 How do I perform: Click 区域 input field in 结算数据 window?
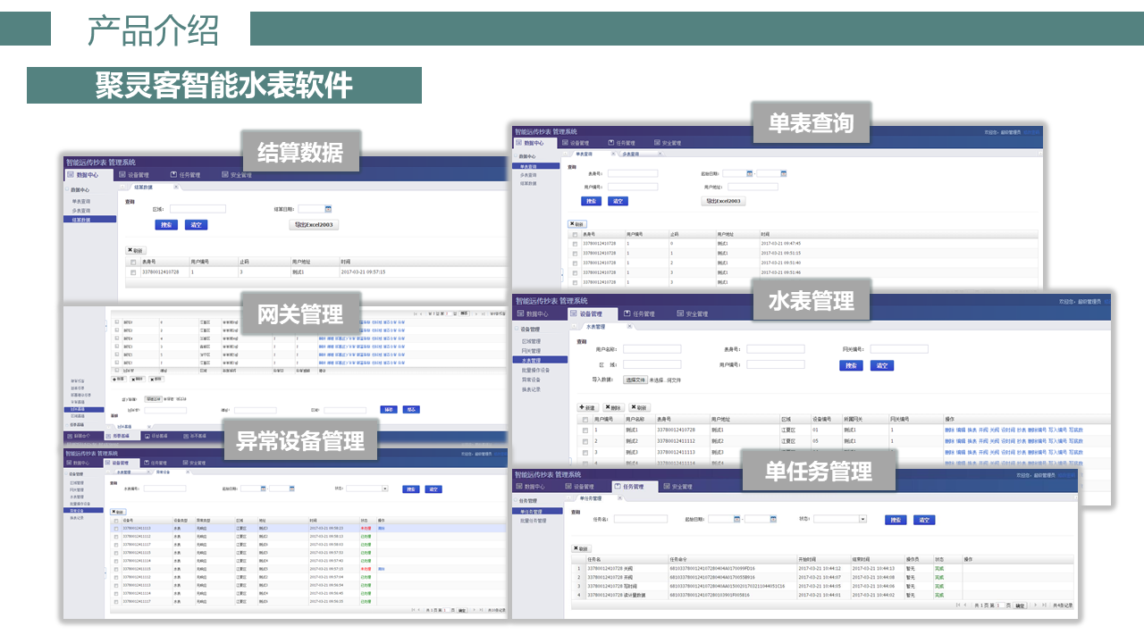click(x=198, y=209)
